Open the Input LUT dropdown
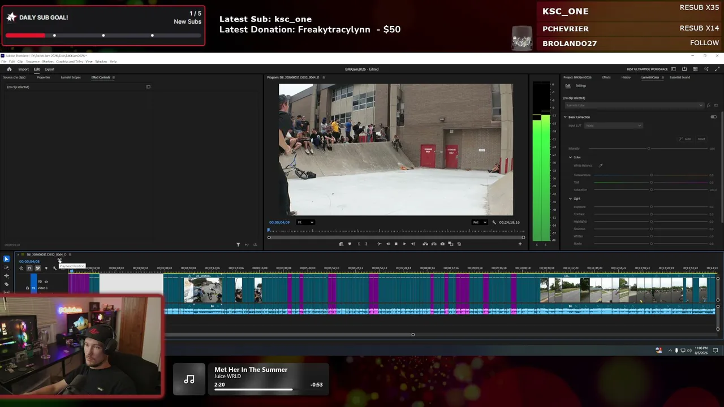The width and height of the screenshot is (724, 407). coord(614,125)
